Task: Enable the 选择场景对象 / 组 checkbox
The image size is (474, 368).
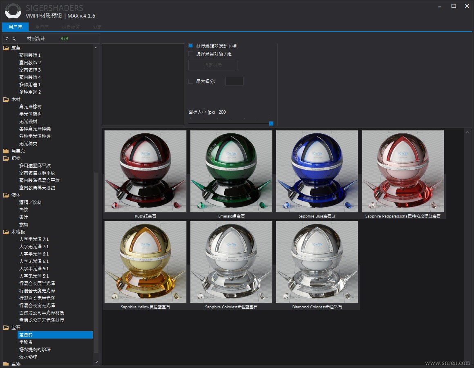Action: [x=191, y=54]
